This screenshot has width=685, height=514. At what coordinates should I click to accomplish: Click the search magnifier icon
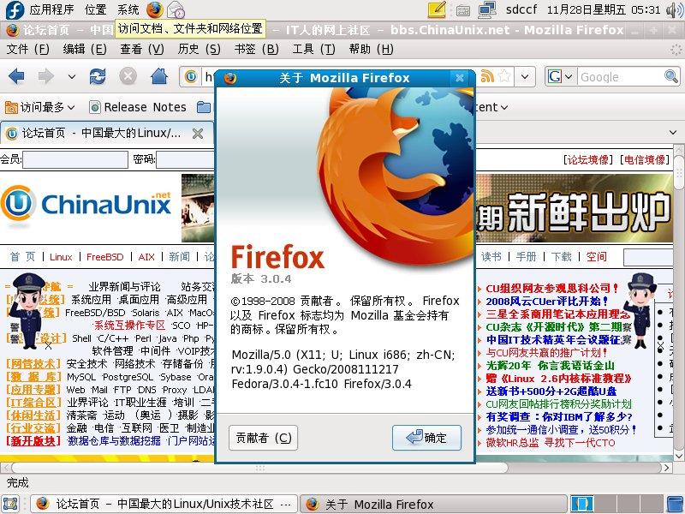pos(671,76)
